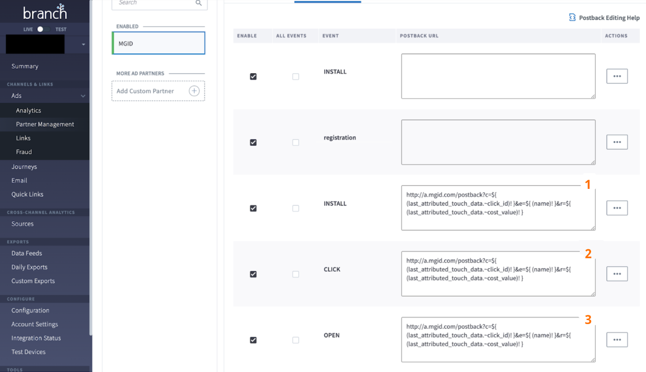
Task: Select the MGID partner card
Action: pyautogui.click(x=158, y=43)
